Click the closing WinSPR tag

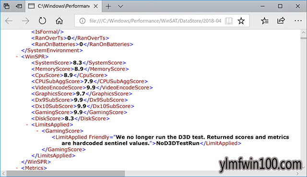[36, 162]
